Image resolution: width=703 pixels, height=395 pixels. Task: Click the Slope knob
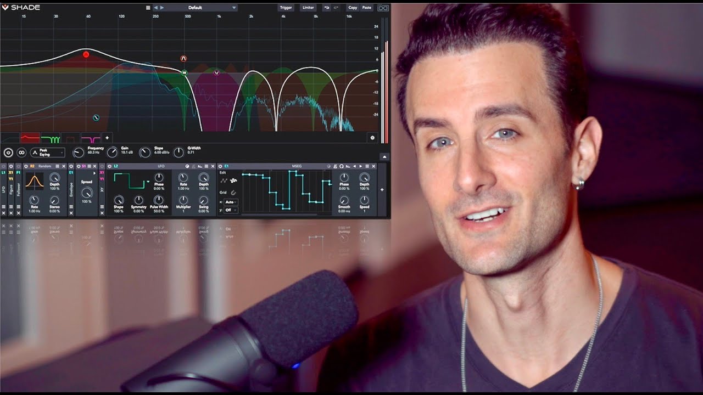(145, 153)
